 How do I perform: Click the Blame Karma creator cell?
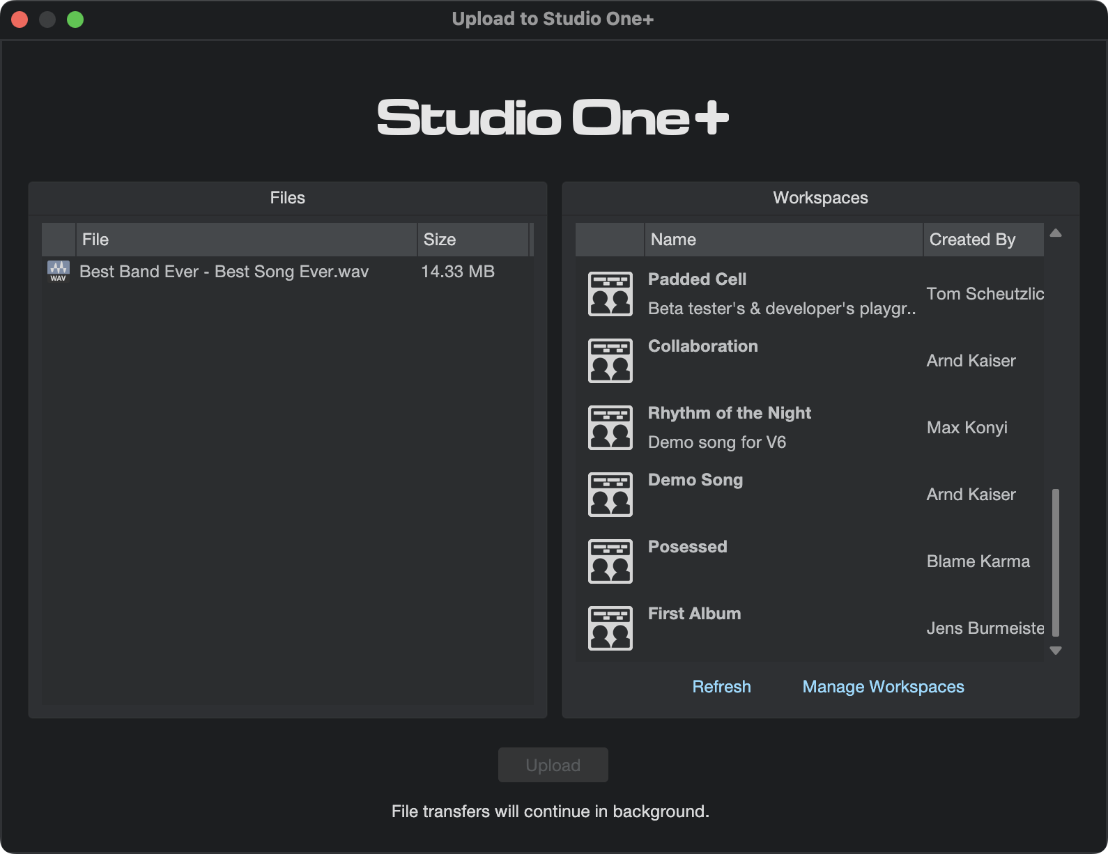pos(978,561)
